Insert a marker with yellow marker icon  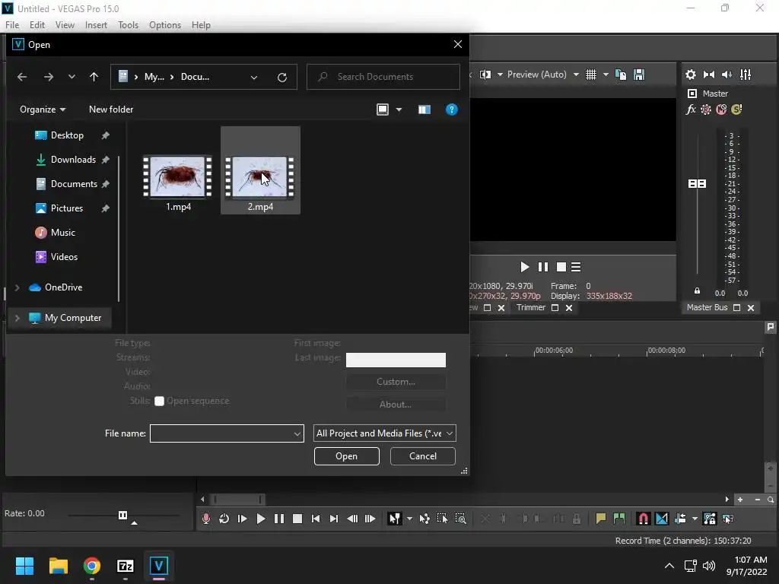[601, 519]
